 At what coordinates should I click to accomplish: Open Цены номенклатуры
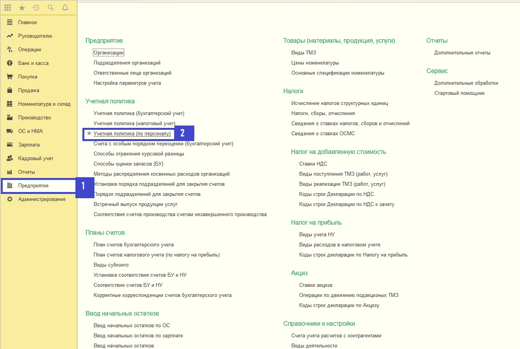315,63
